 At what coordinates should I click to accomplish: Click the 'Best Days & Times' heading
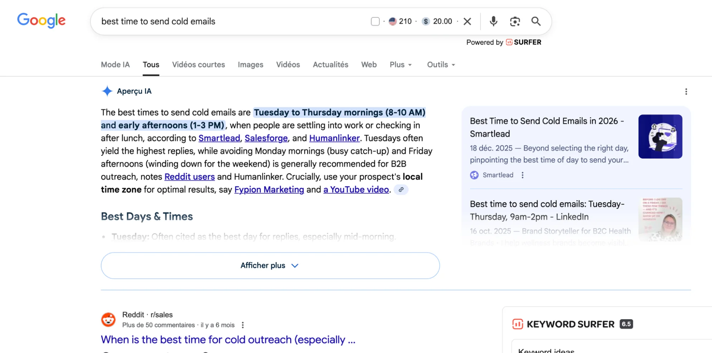pyautogui.click(x=147, y=216)
